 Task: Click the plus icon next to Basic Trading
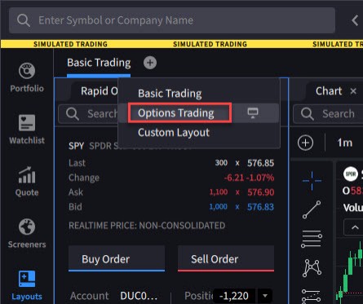click(x=150, y=63)
